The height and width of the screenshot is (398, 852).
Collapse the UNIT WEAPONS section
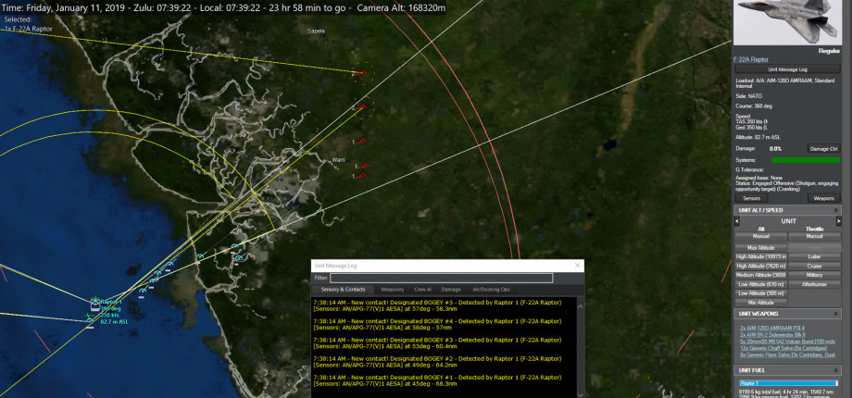coord(835,314)
